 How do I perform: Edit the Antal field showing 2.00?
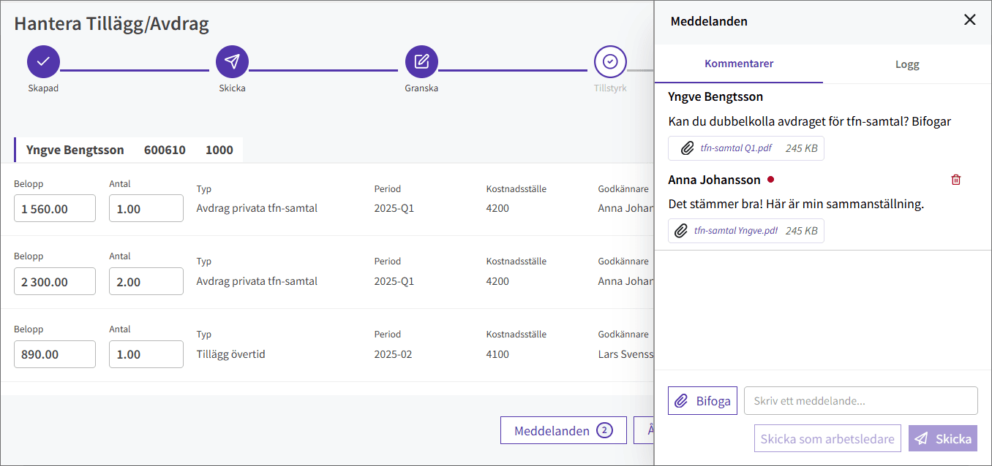[x=146, y=281]
